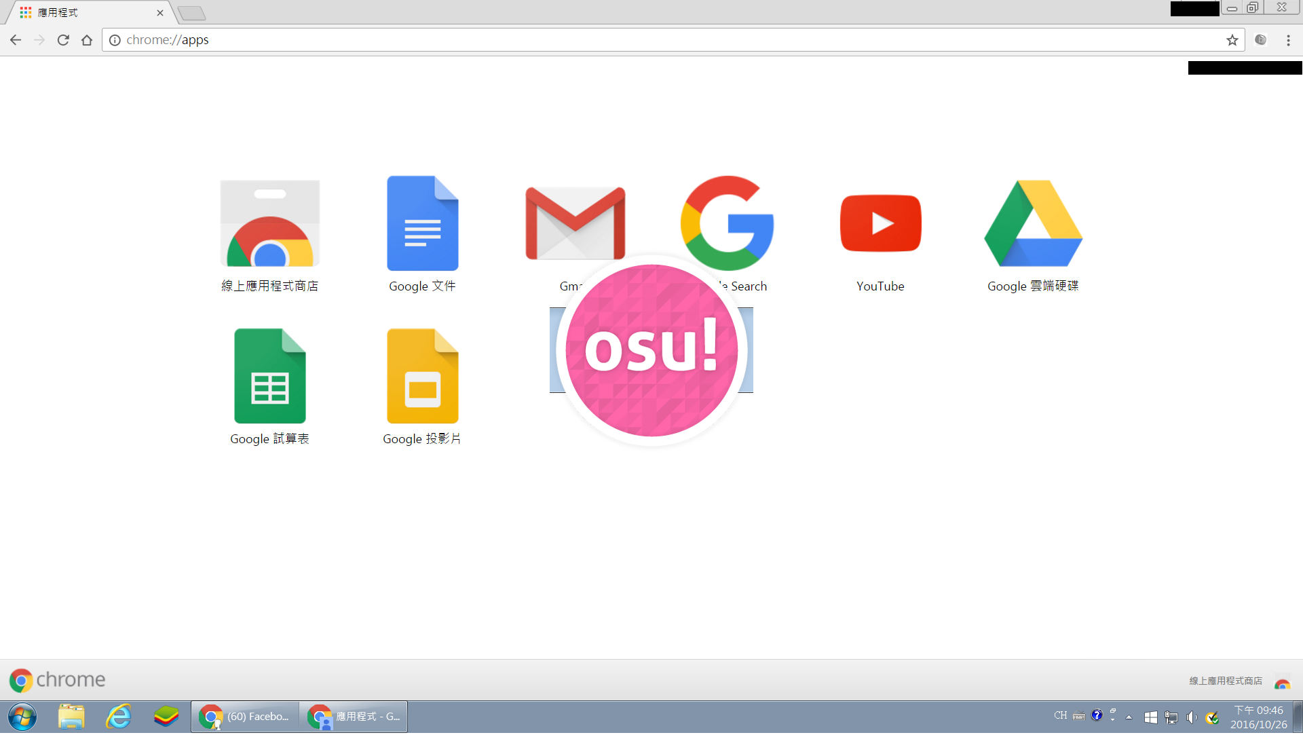Click the extension icon beside the star
The height and width of the screenshot is (735, 1303).
click(1261, 40)
